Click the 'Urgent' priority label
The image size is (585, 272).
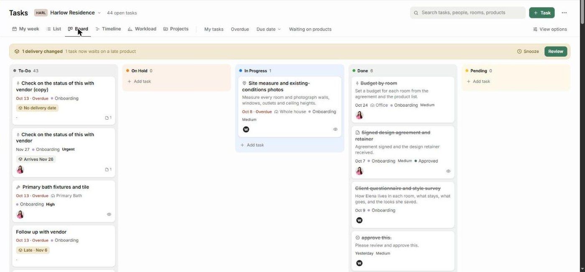tap(68, 149)
